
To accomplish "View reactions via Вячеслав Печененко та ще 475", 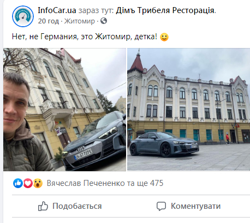I will pyautogui.click(x=105, y=183).
